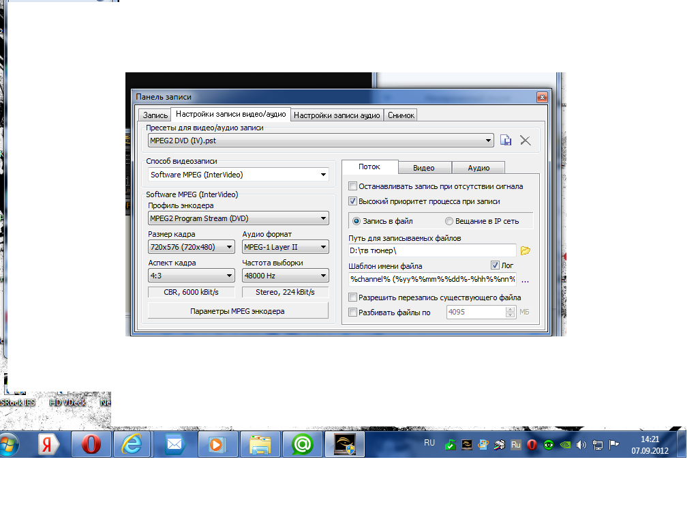
Task: Launch Opera from the taskbar
Action: [91, 444]
